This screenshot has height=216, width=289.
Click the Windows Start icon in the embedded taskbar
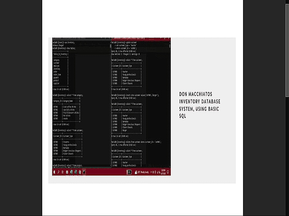pyautogui.click(x=54, y=172)
